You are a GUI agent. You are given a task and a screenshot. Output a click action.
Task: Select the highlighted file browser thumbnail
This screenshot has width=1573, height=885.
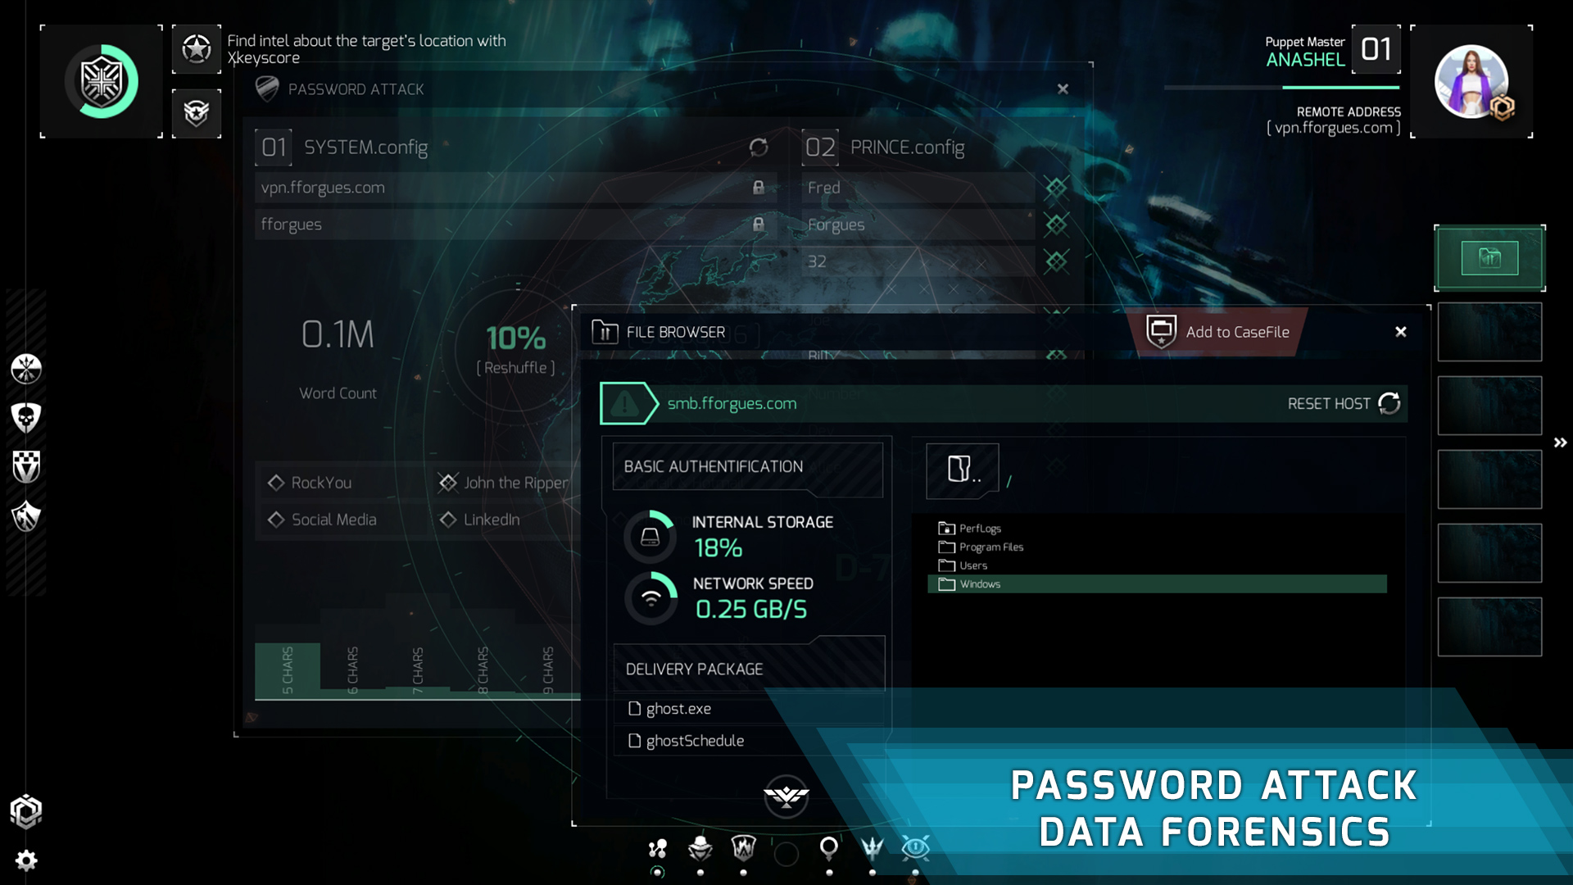(1489, 258)
